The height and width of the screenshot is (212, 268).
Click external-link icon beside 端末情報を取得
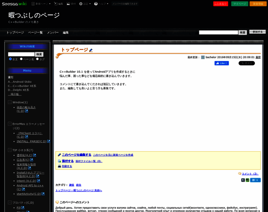[29, 168]
